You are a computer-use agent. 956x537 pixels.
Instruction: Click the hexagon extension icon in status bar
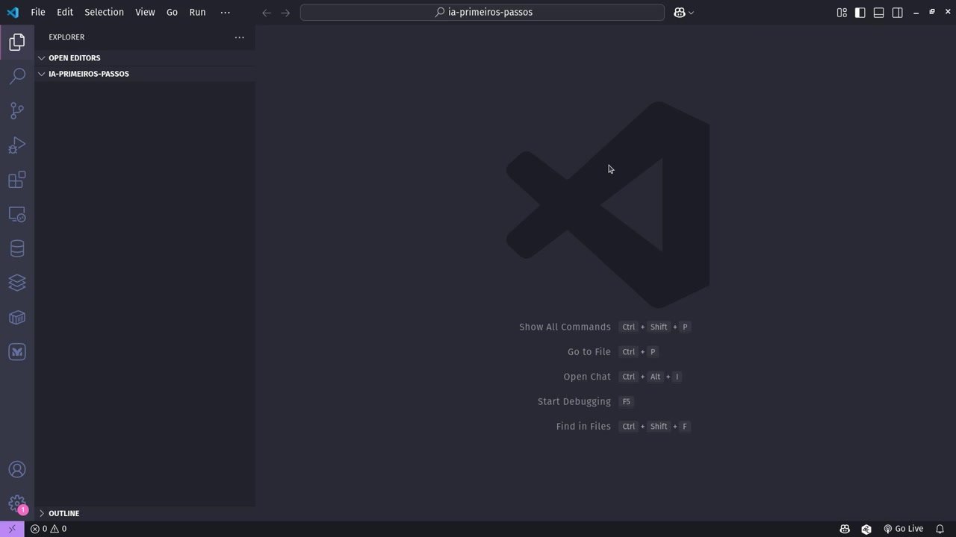pyautogui.click(x=866, y=529)
